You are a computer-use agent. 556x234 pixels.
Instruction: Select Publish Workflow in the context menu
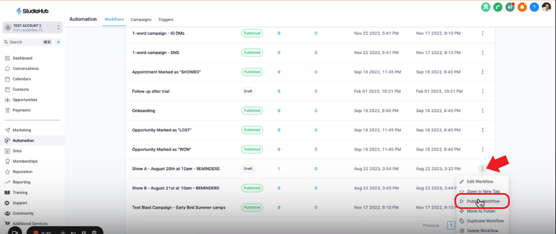tap(482, 202)
